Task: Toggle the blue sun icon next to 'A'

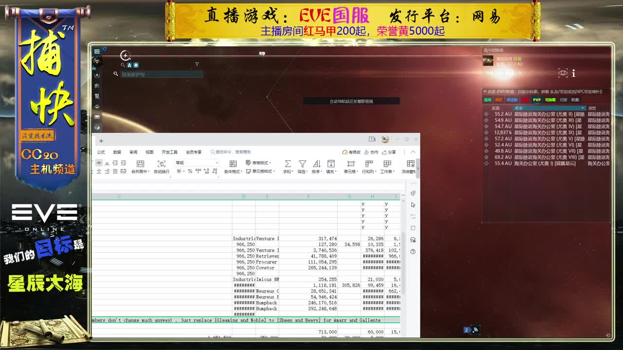Action: pyautogui.click(x=136, y=65)
